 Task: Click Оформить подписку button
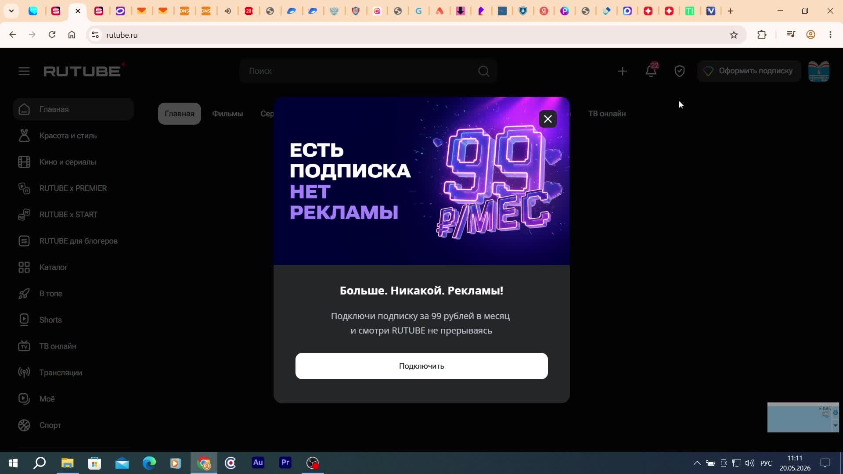[749, 71]
